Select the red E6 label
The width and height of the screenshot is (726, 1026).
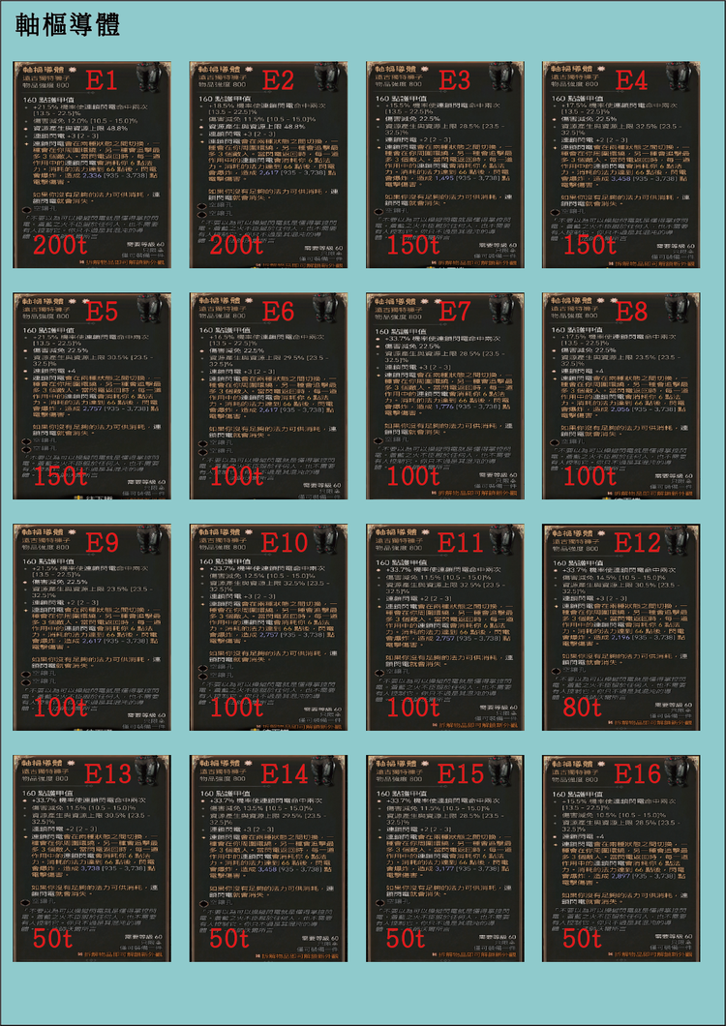point(278,312)
